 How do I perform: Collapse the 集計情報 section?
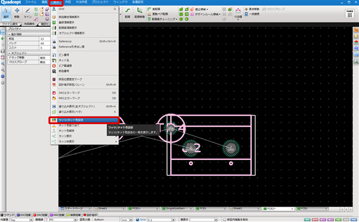pos(10,34)
